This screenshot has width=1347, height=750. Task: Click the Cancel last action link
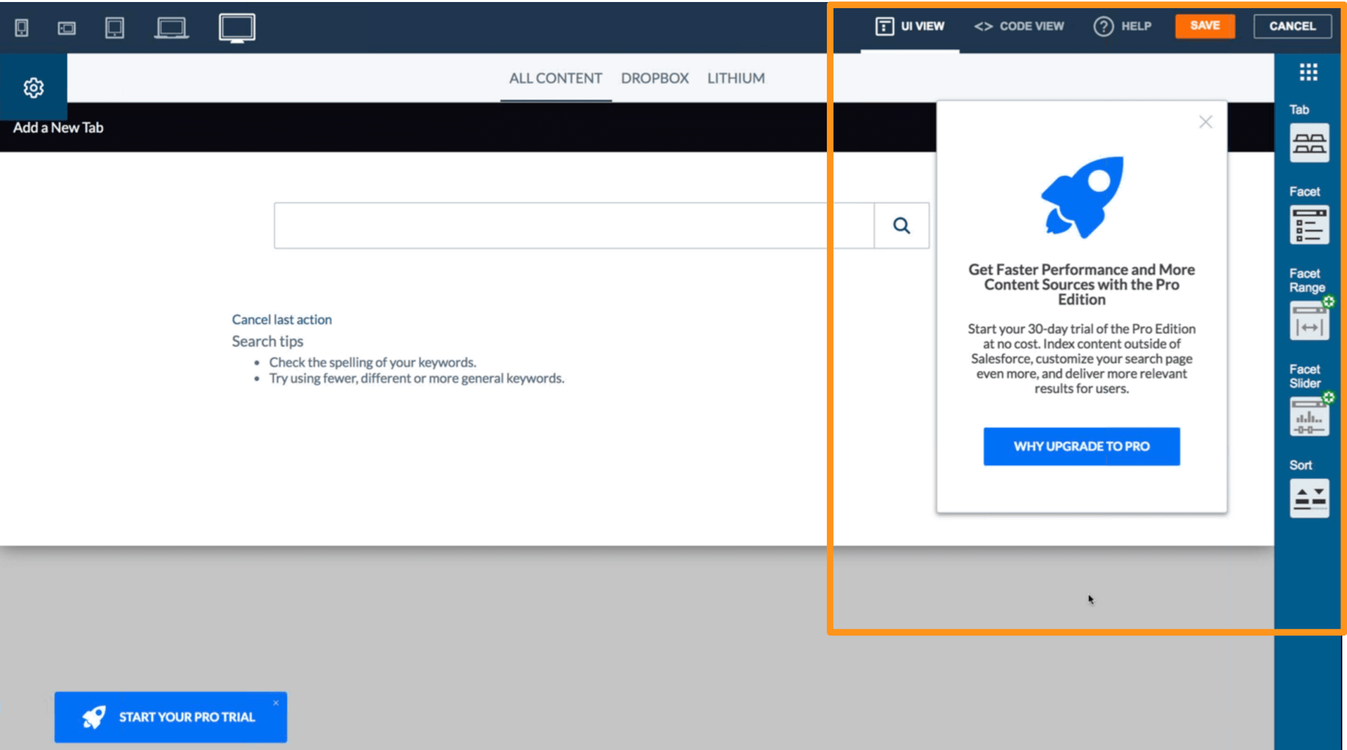pos(282,319)
